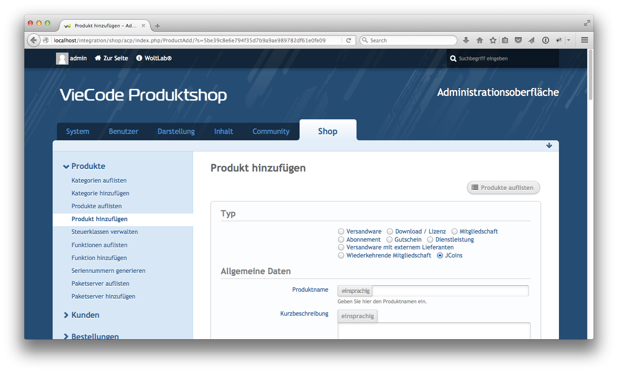The width and height of the screenshot is (618, 373).
Task: Click the admin avatar image
Action: 62,59
